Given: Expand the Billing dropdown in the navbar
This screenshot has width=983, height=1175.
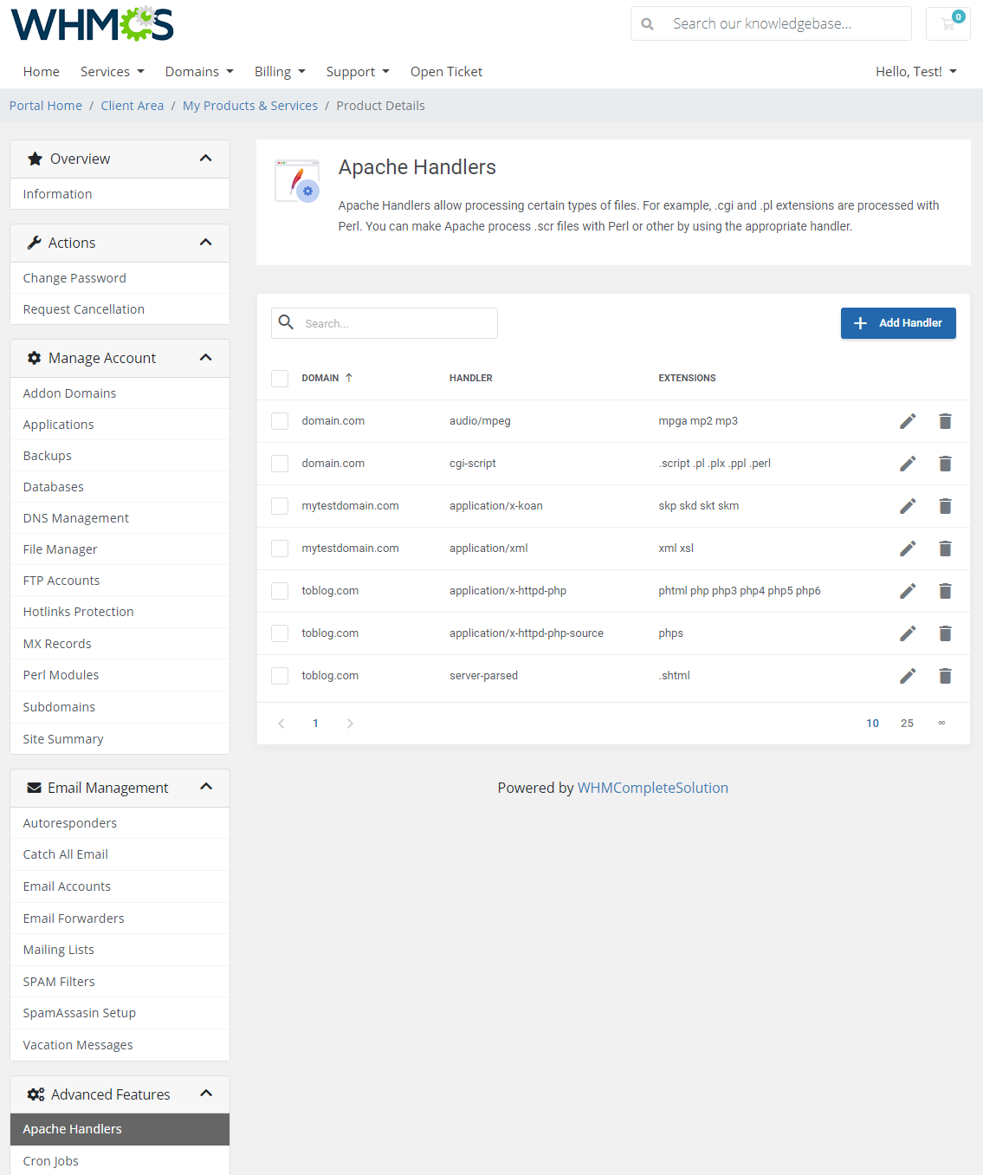Looking at the screenshot, I should (279, 71).
